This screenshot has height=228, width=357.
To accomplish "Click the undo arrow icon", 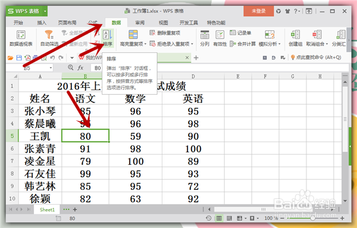I will [x=52, y=58].
